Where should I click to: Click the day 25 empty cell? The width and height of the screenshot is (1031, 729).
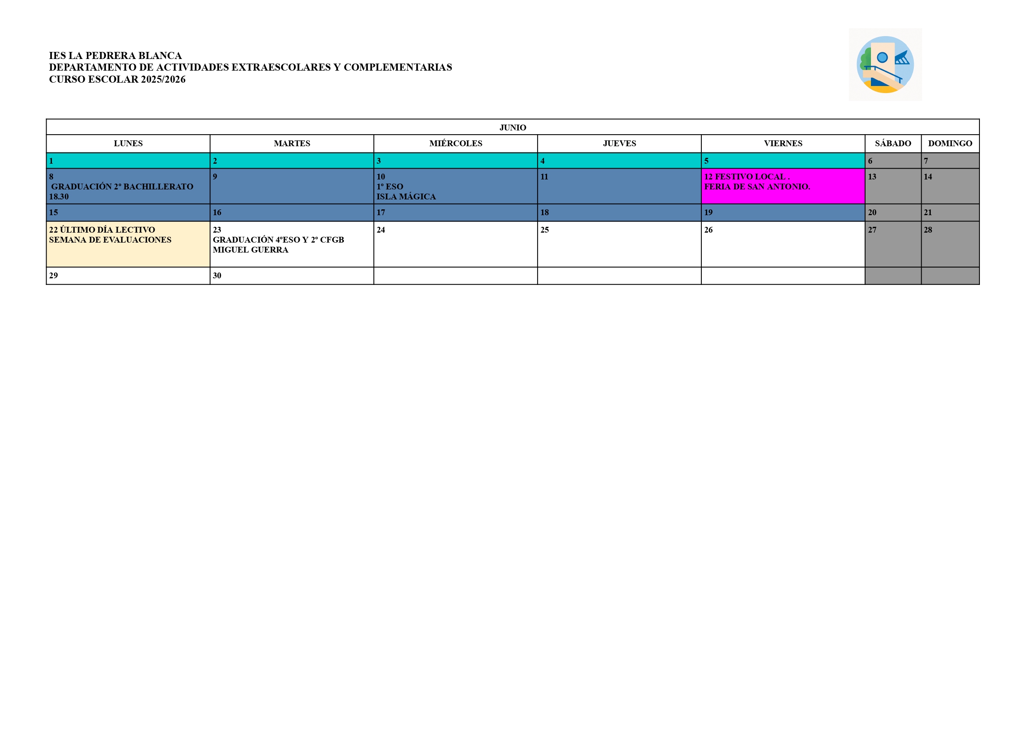pos(619,244)
